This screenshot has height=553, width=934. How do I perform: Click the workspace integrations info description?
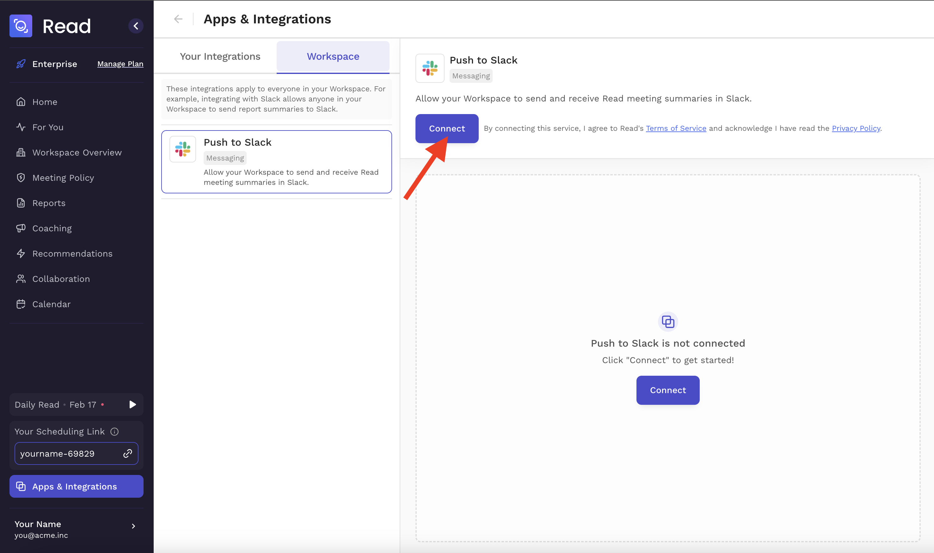pos(277,99)
